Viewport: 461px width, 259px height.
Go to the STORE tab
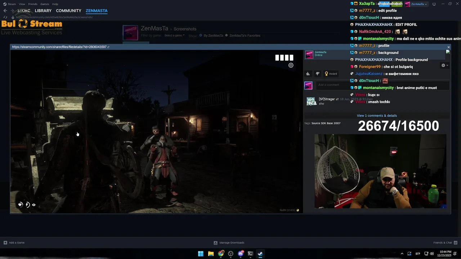tap(24, 11)
